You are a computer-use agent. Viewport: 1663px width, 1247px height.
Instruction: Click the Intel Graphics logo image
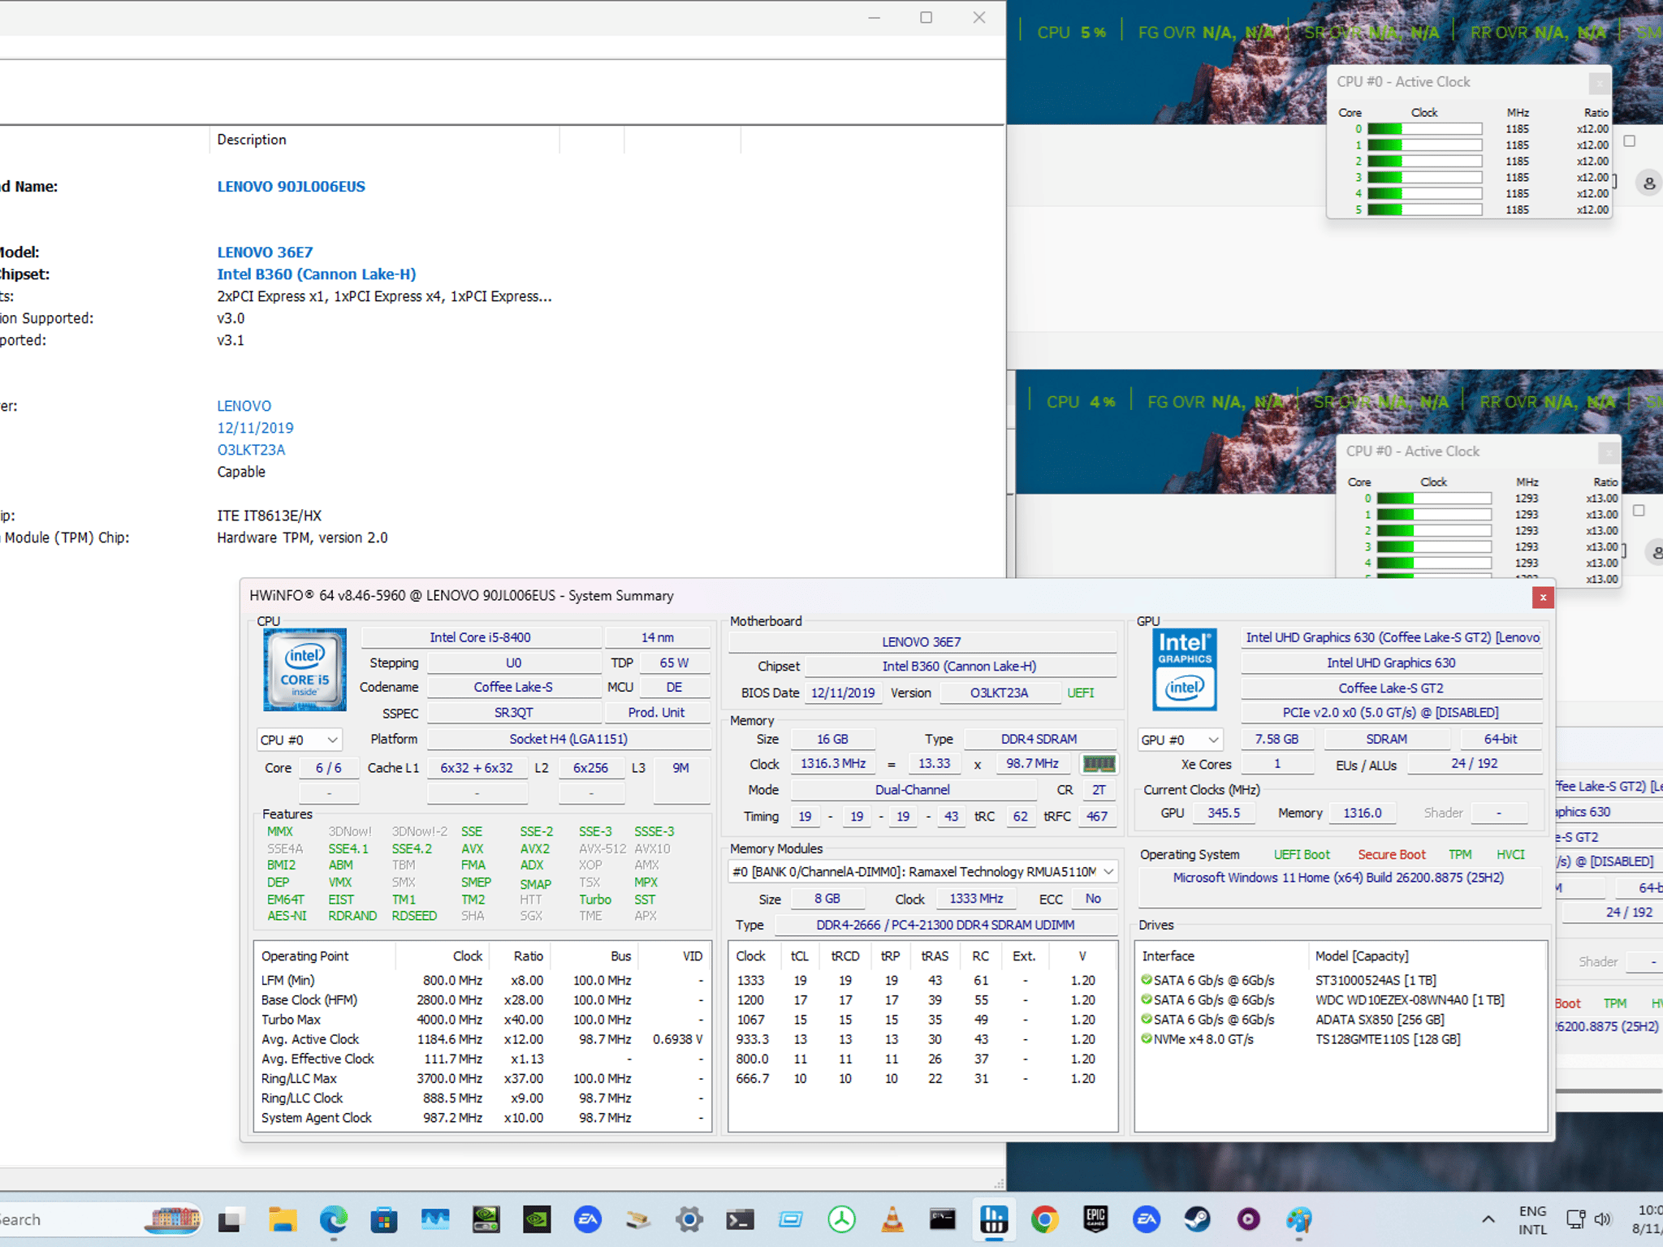pos(1185,670)
